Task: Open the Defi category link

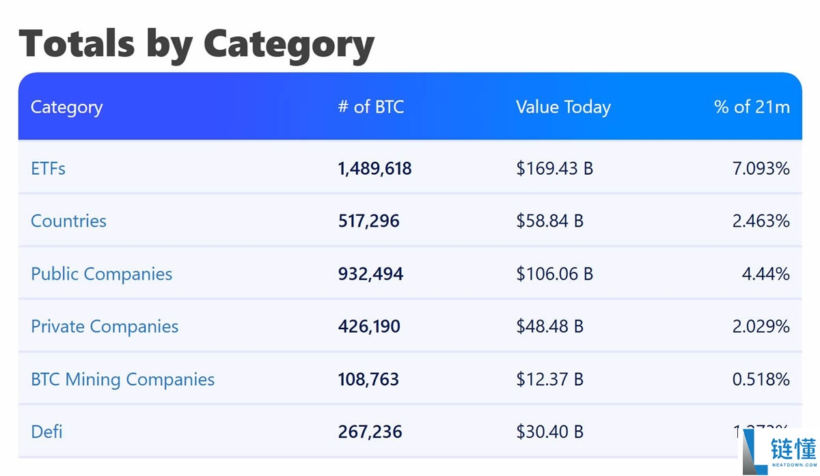Action: coord(46,432)
